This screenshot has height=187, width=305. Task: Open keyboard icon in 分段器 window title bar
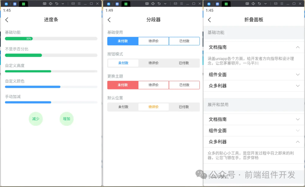(147, 4)
